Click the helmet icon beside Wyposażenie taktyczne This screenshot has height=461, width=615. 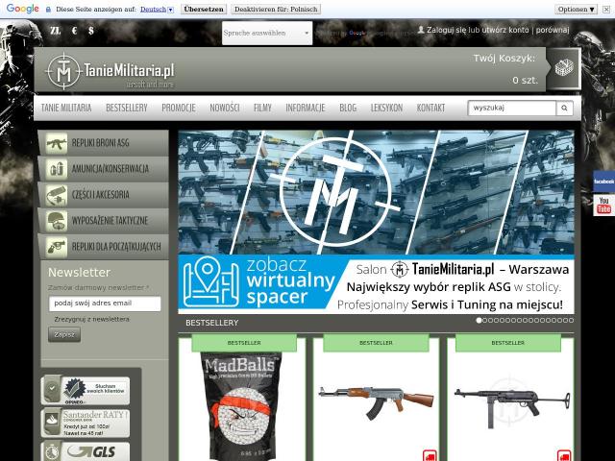point(57,221)
